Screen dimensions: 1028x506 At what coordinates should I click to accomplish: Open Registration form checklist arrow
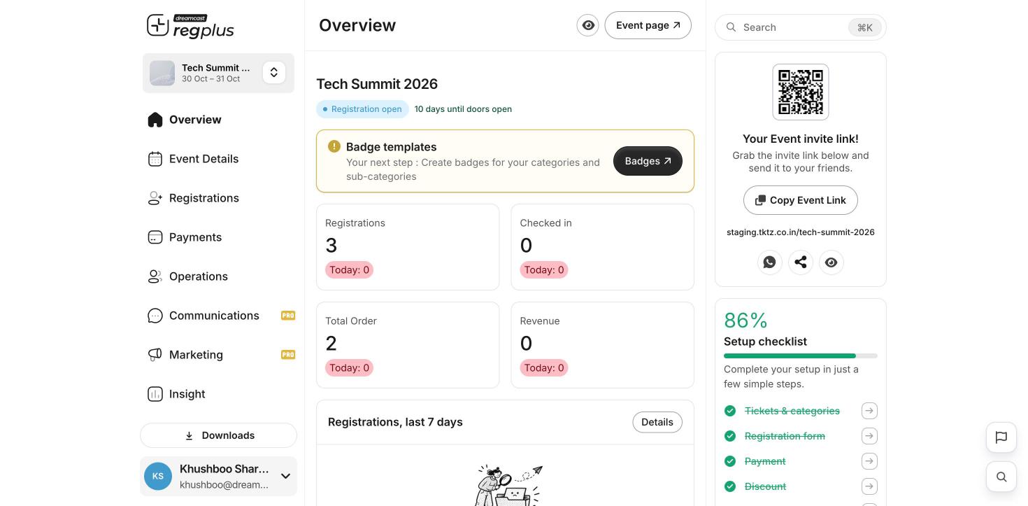pyautogui.click(x=869, y=436)
